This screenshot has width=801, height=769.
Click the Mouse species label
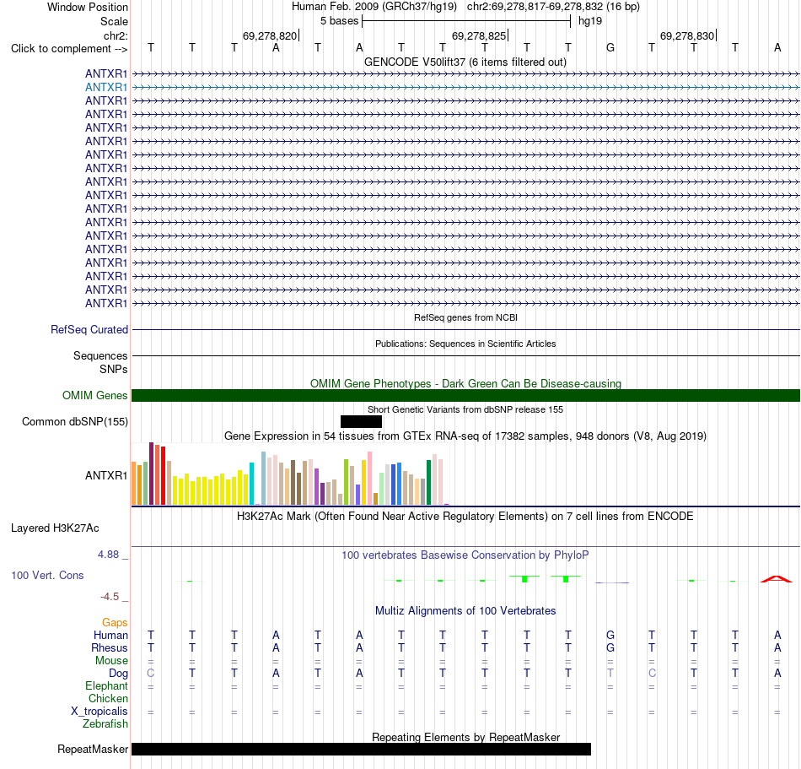point(111,661)
